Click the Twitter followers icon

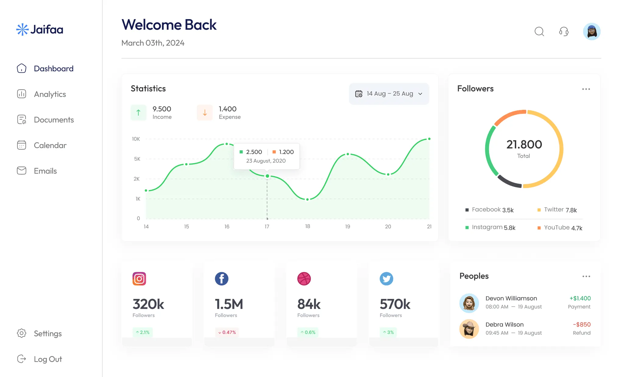click(387, 278)
